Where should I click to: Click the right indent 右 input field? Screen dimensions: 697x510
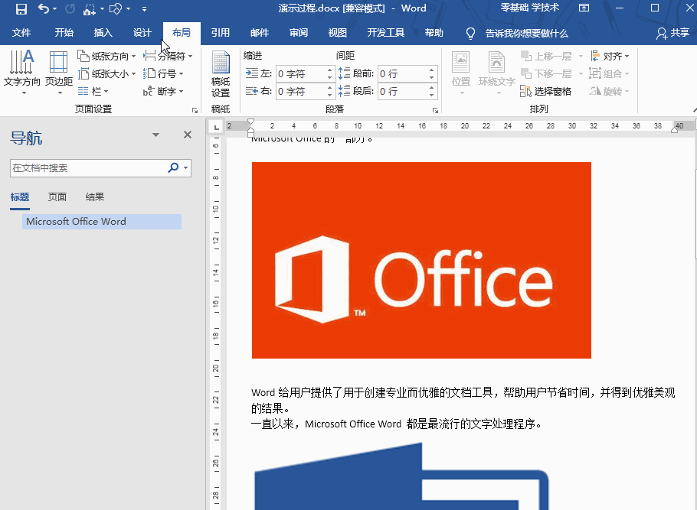[x=301, y=92]
